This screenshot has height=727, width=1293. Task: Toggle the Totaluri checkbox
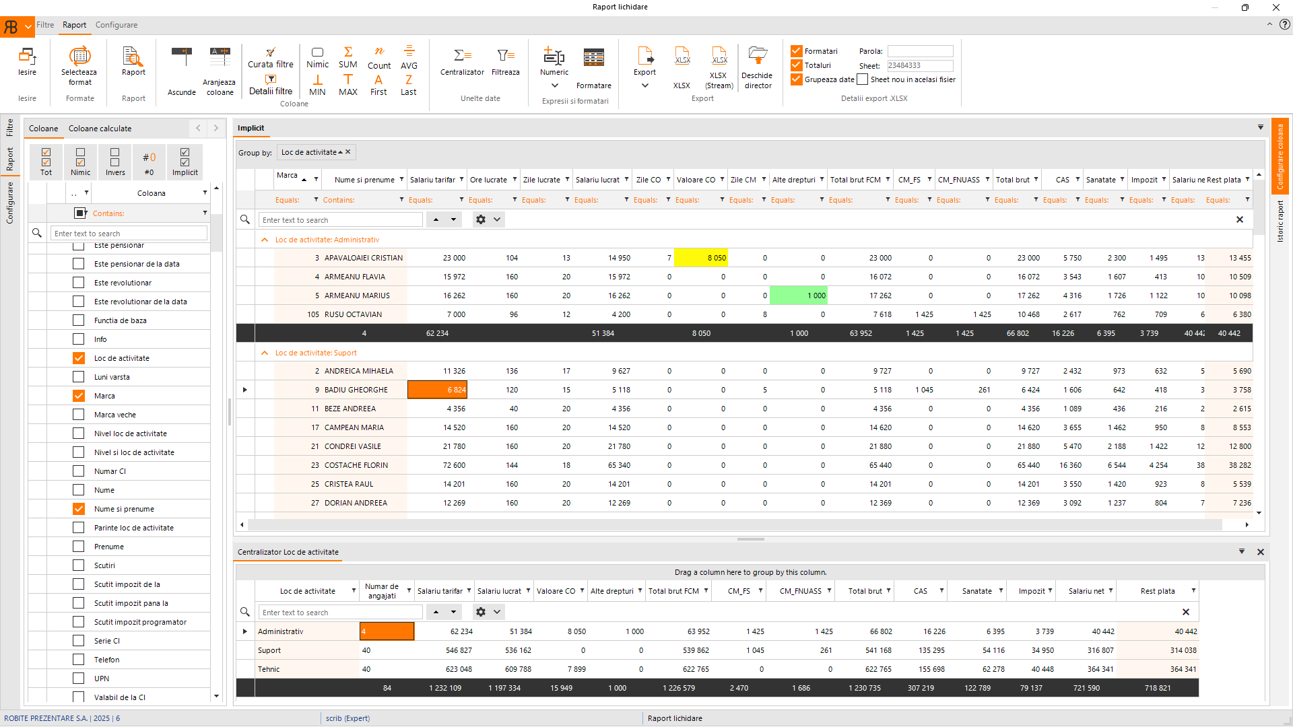(x=797, y=65)
